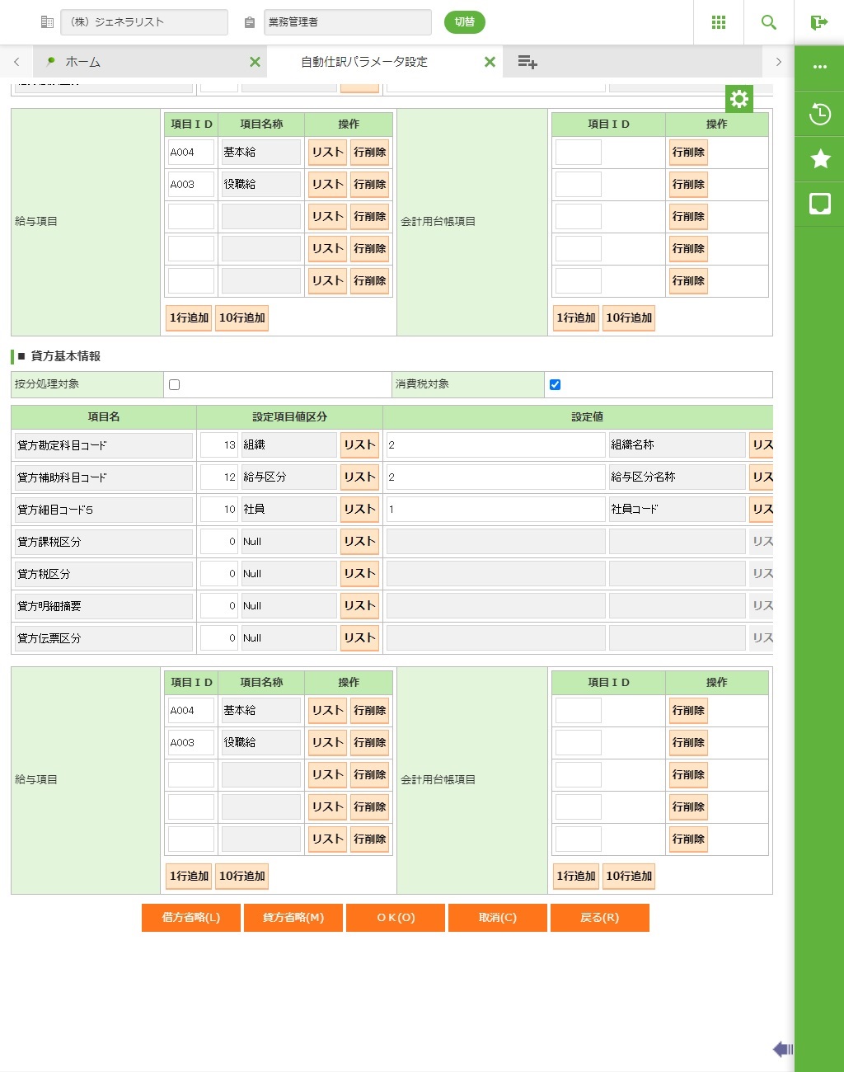This screenshot has width=844, height=1072.
Task: Click the add new tab icon
Action: (x=527, y=62)
